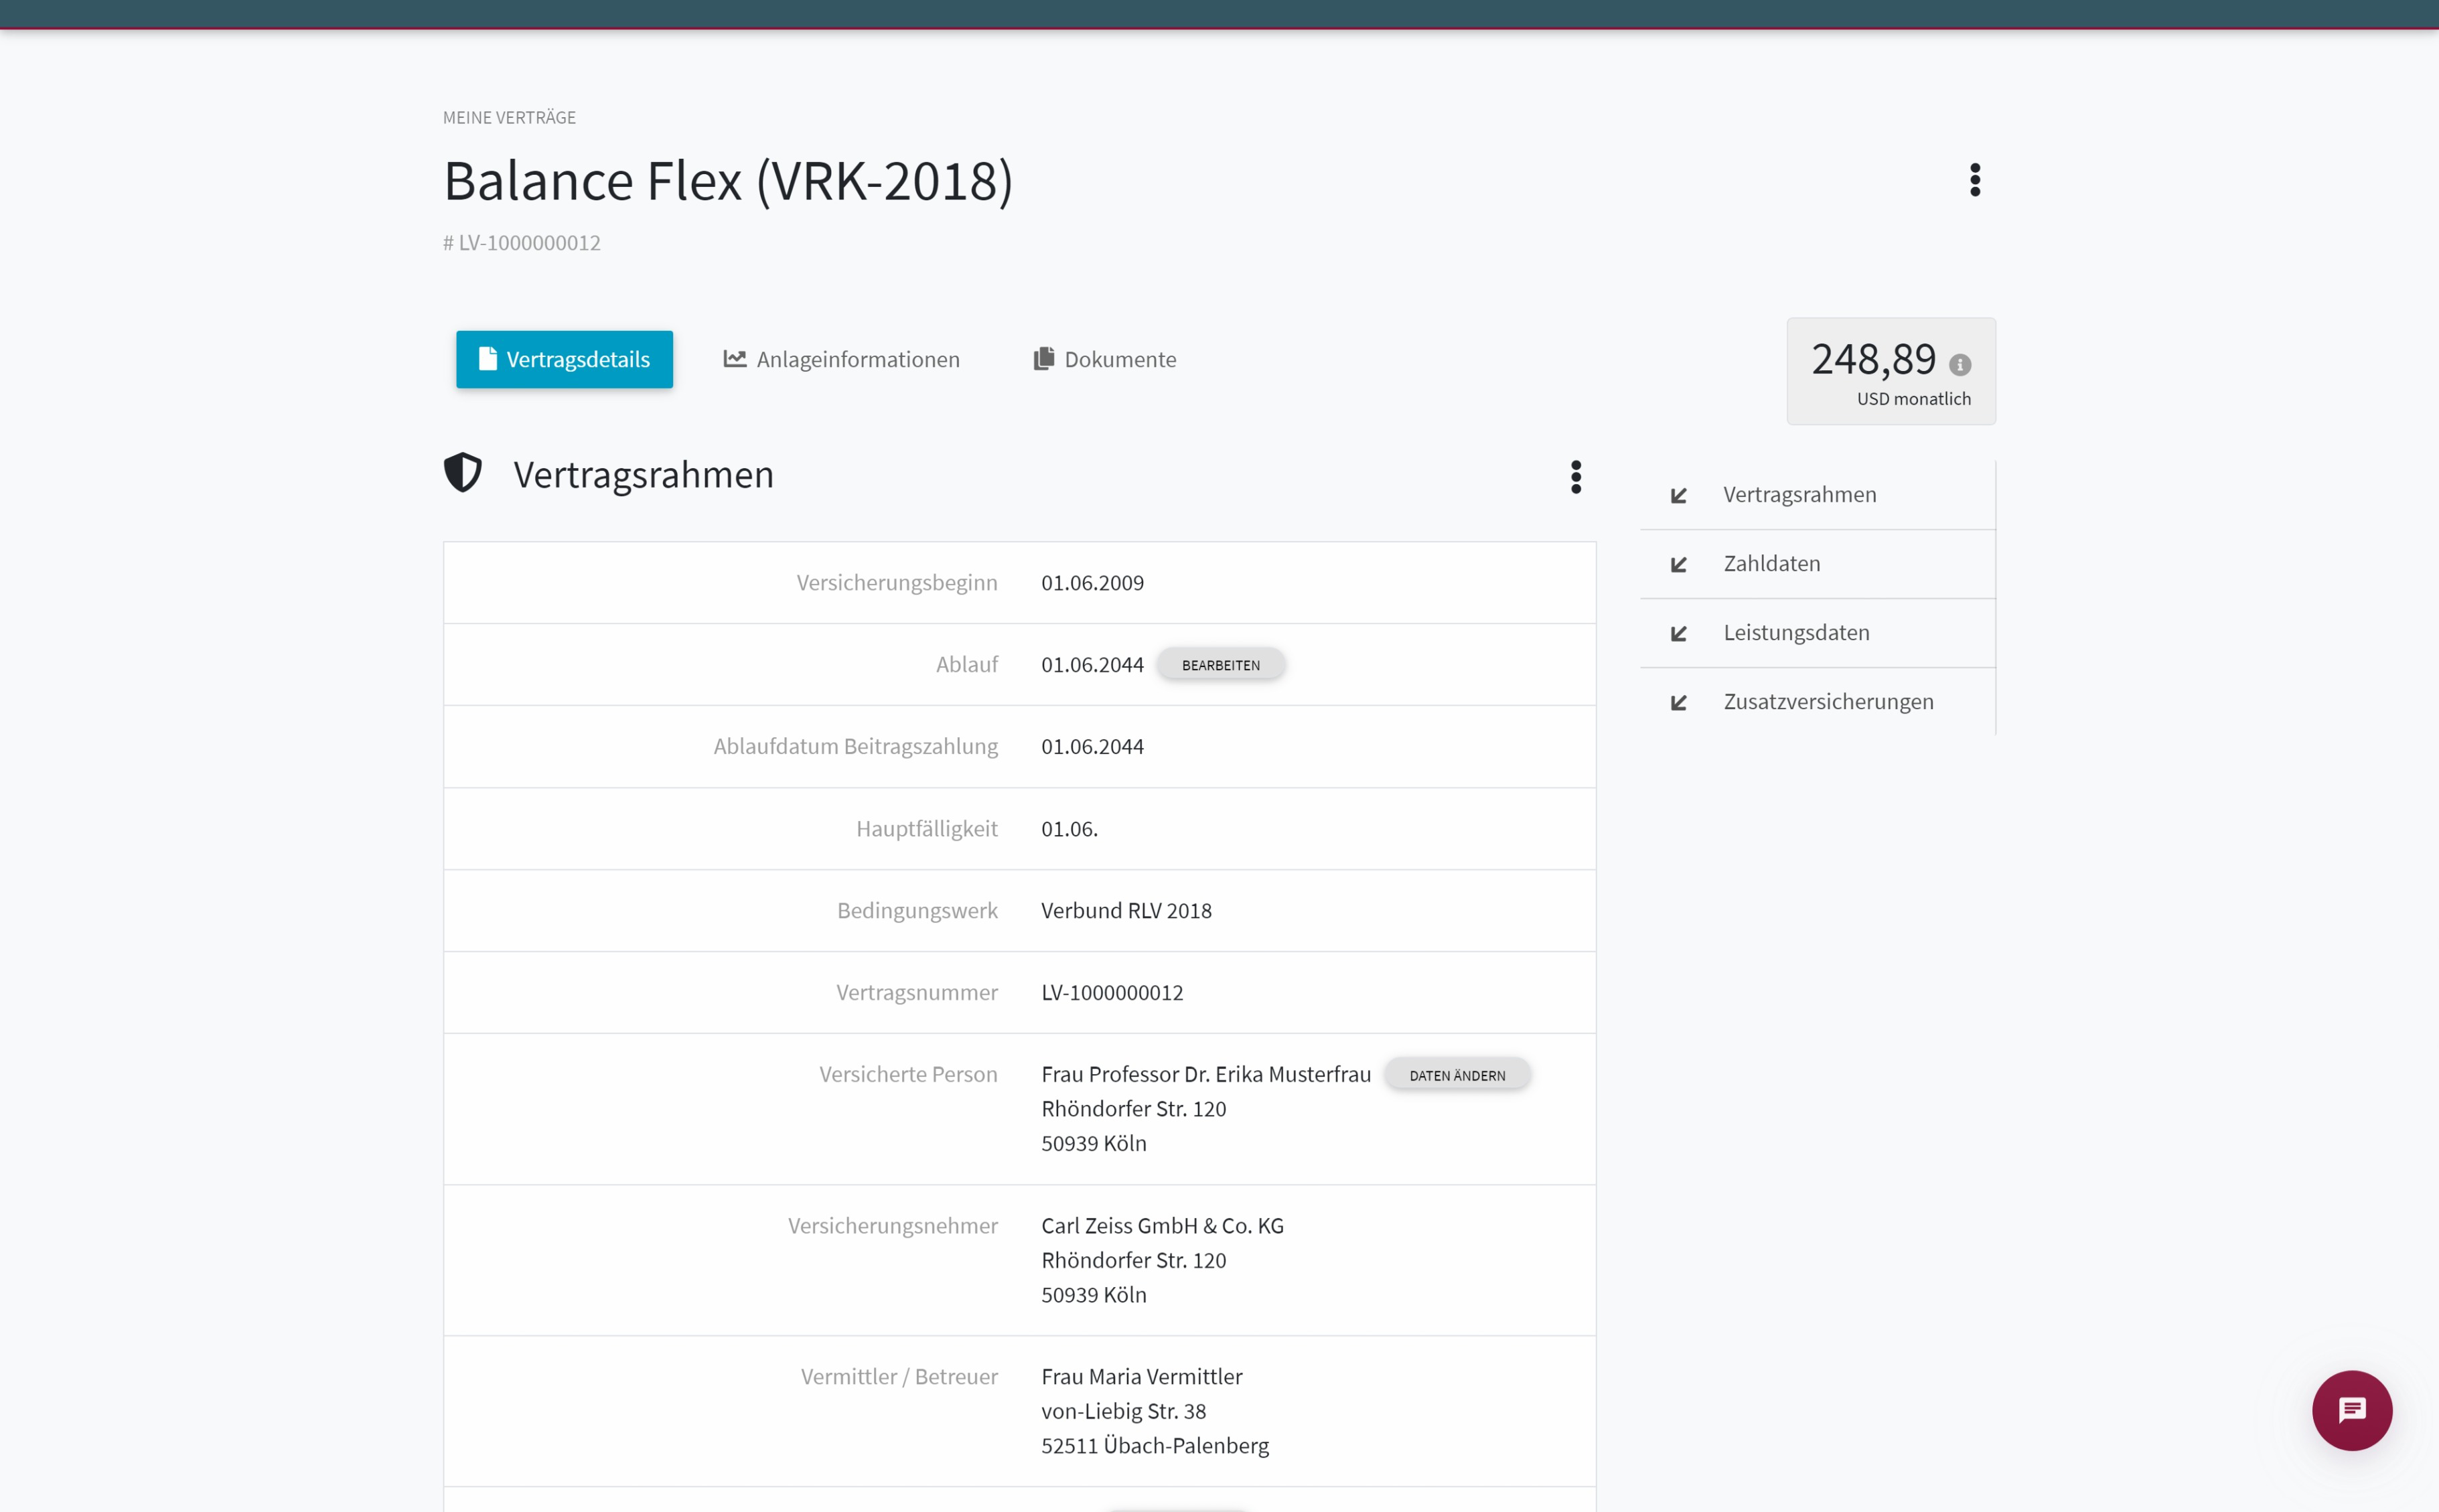Click the arrow icon next to Leistungsdaten
2439x1512 pixels.
[1678, 634]
